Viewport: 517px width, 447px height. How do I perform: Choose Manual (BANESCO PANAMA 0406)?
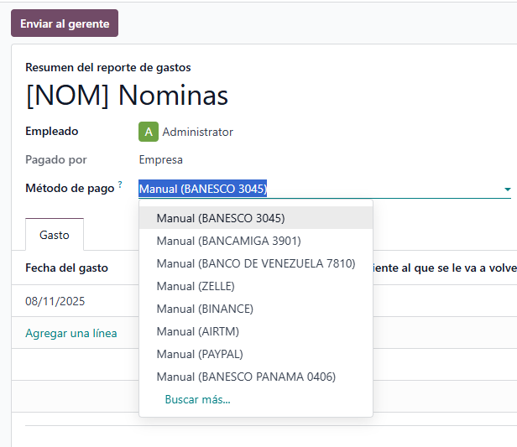pos(256,377)
